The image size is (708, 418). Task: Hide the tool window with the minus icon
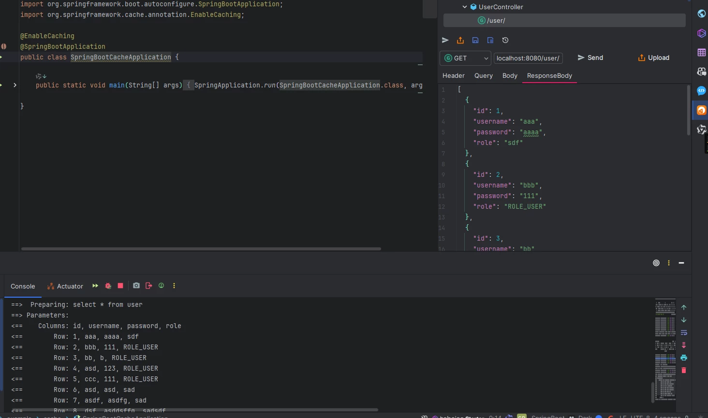tap(681, 263)
